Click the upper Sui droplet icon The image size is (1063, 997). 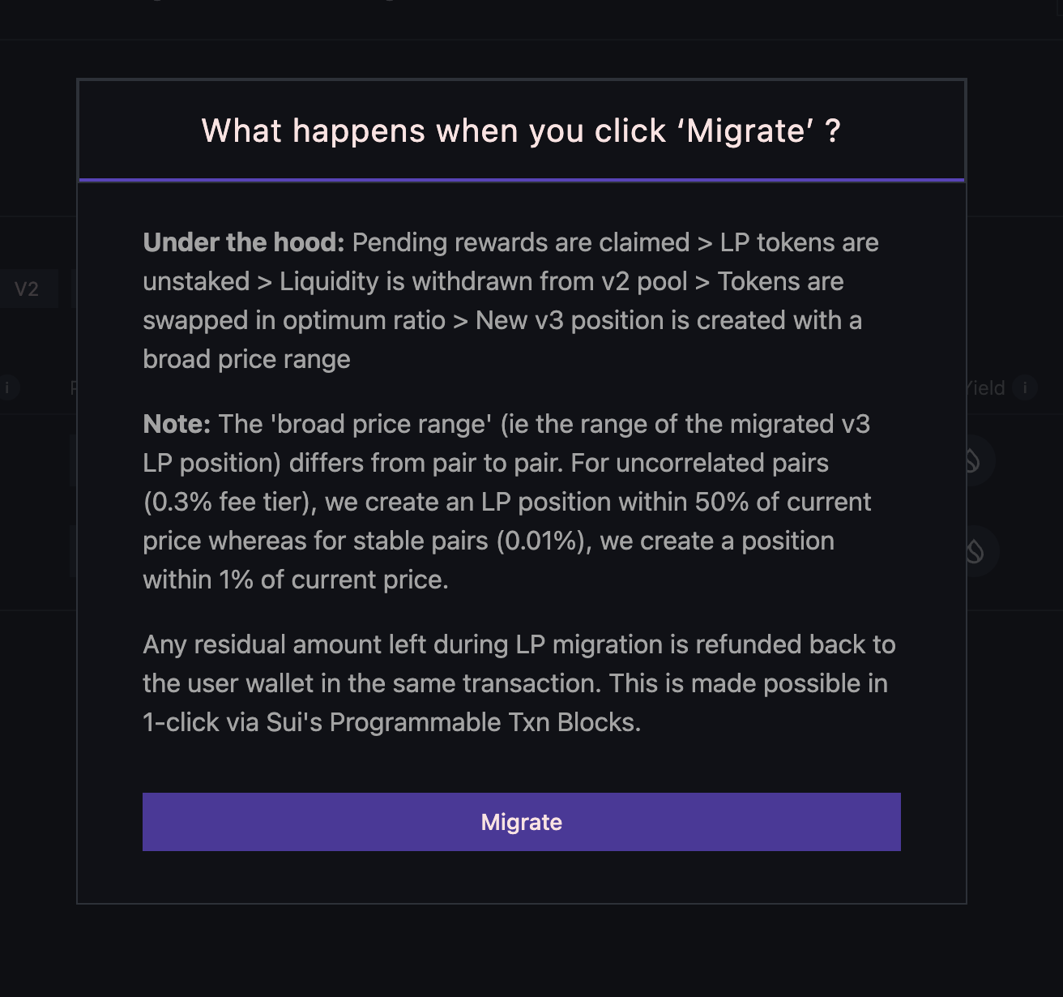click(971, 461)
